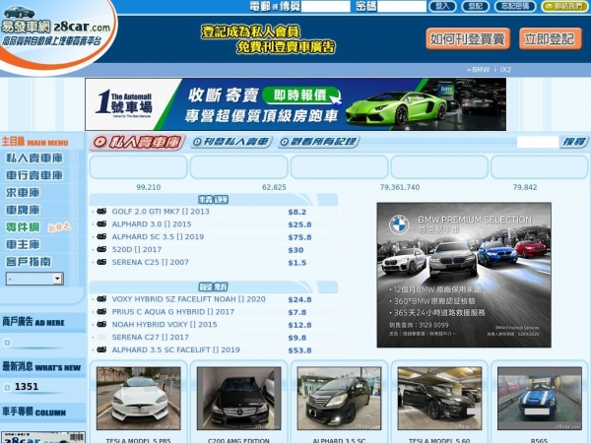
Task: Open PRIUS C AQUA G HYBRID 2017 listing
Action: click(x=173, y=312)
